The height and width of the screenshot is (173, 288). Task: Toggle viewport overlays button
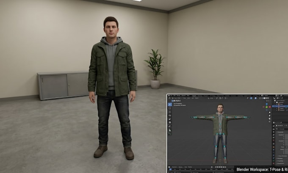click(x=255, y=98)
